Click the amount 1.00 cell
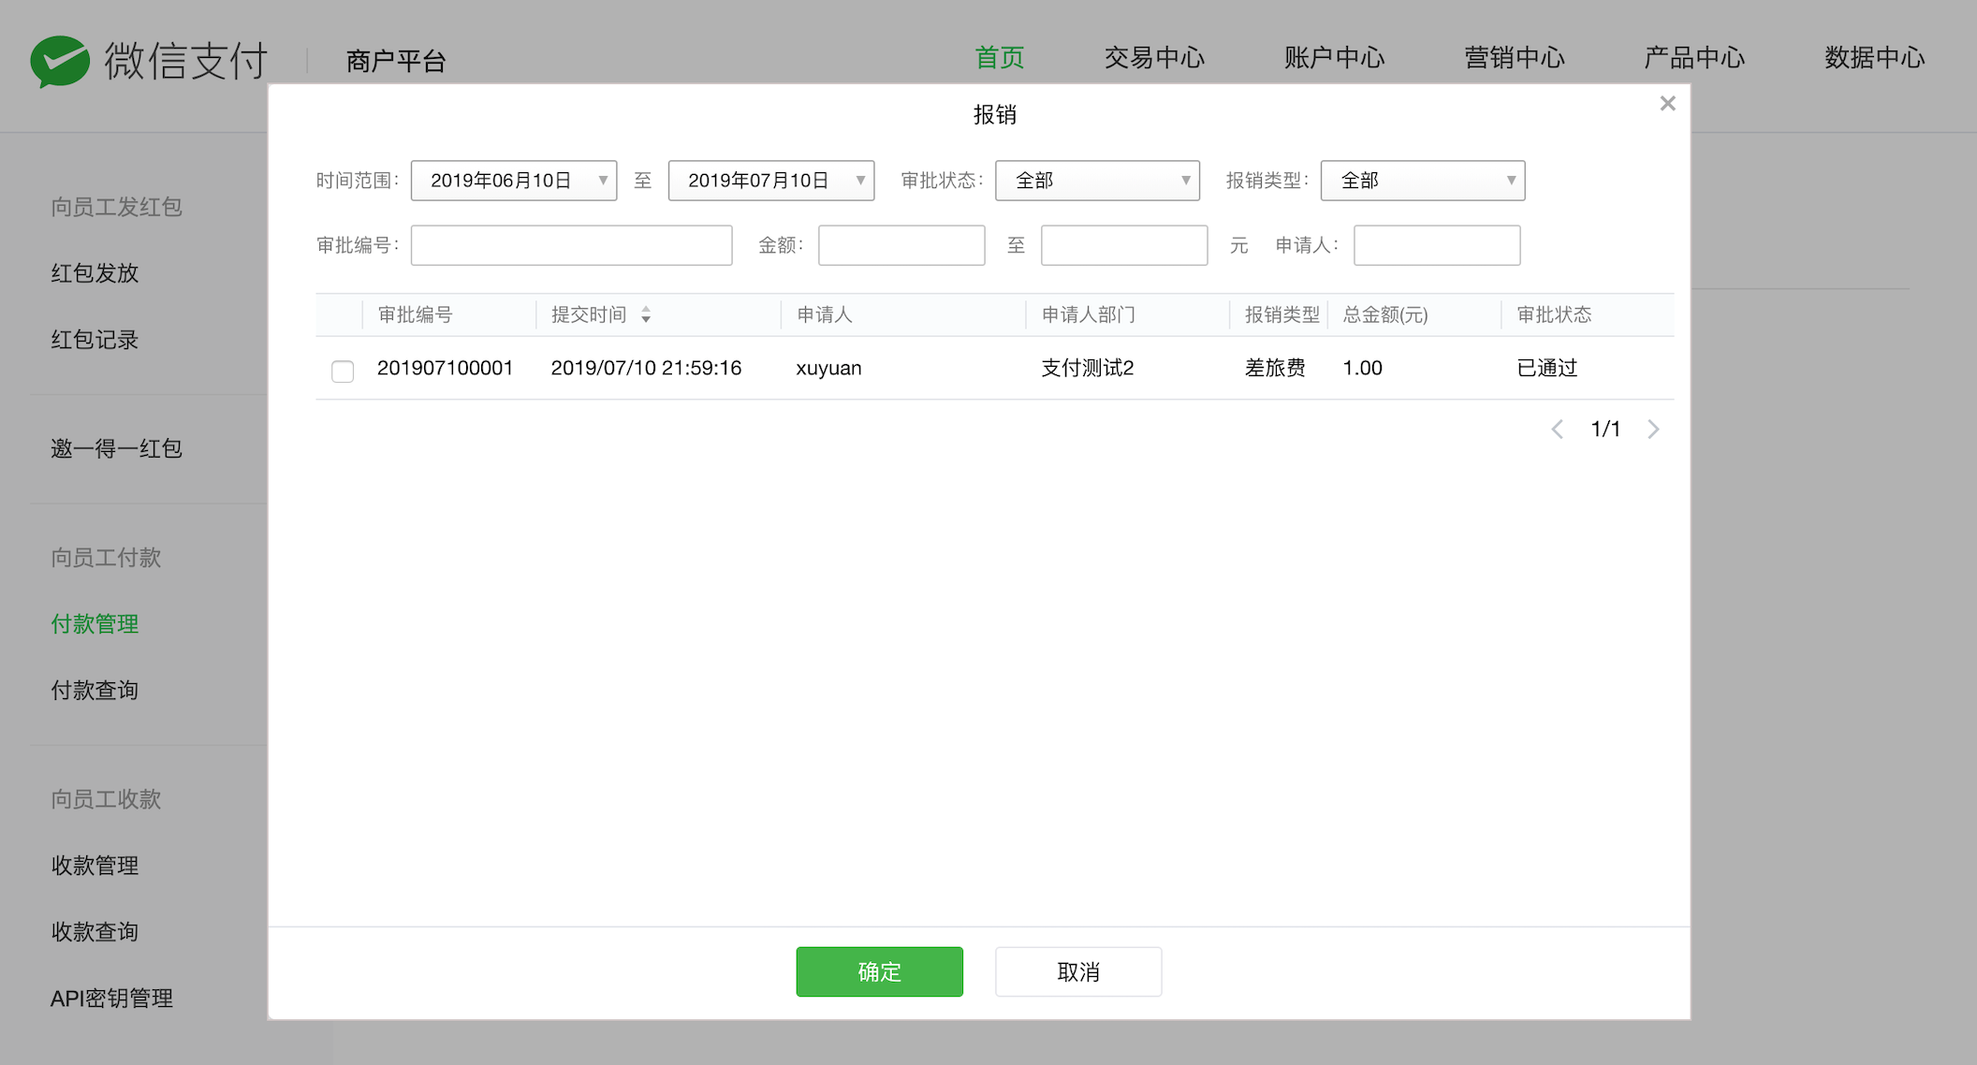 click(x=1362, y=368)
